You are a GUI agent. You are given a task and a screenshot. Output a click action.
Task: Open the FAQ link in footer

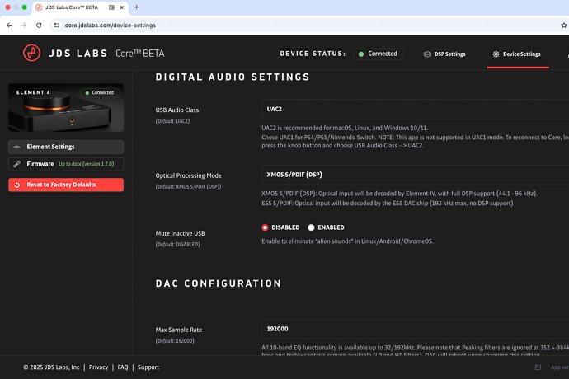(123, 367)
